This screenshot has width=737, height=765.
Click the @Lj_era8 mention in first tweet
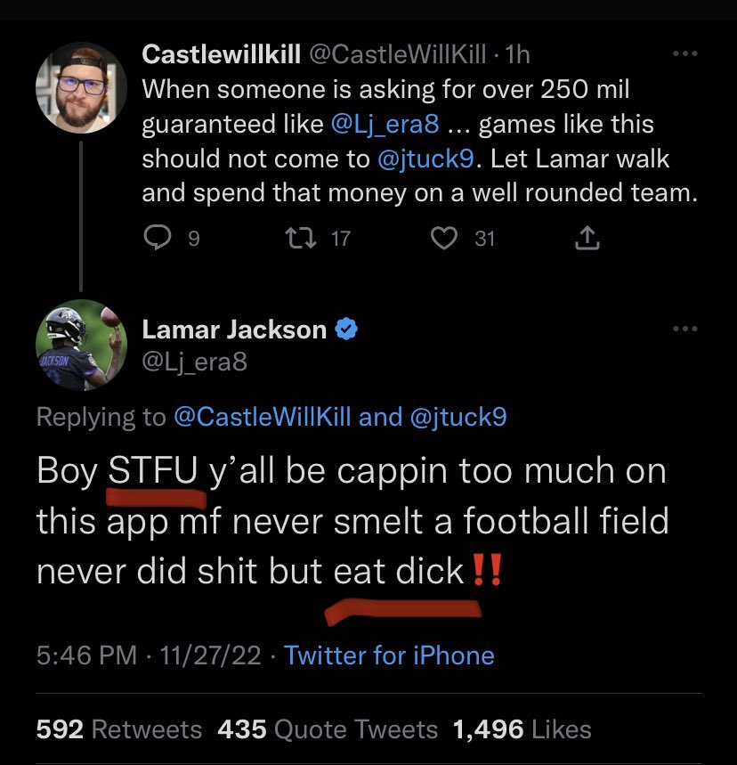pos(385,124)
